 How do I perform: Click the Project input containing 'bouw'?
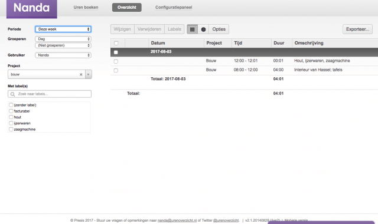click(47, 74)
